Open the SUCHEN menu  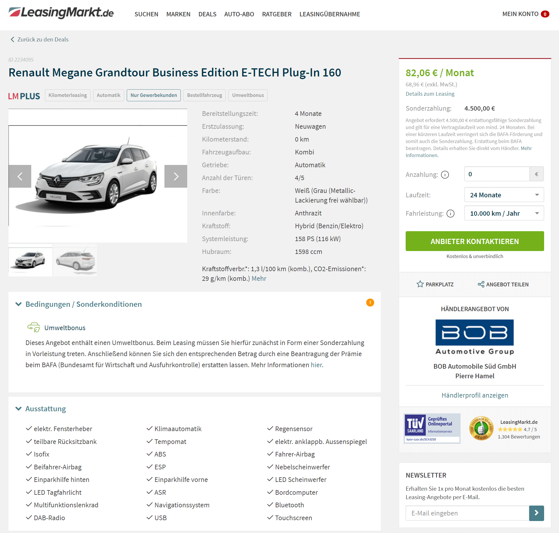pos(146,14)
